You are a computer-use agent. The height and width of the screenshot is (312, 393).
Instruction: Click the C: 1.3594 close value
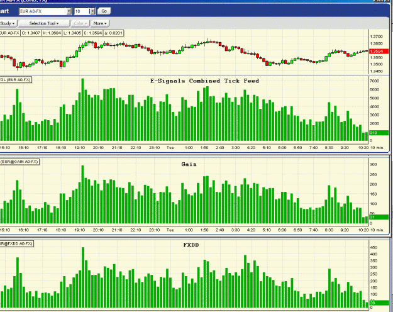tap(92, 33)
